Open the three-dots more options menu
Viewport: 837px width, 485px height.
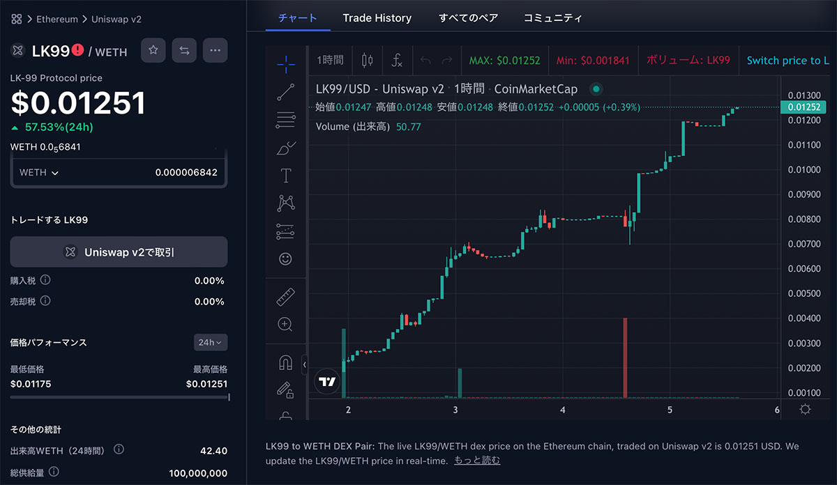click(215, 50)
